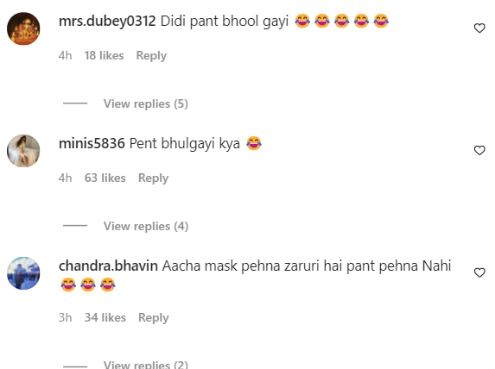Viewport: 495px width, 369px height.
Task: Open the chandra.bhavin username link
Action: (108, 266)
